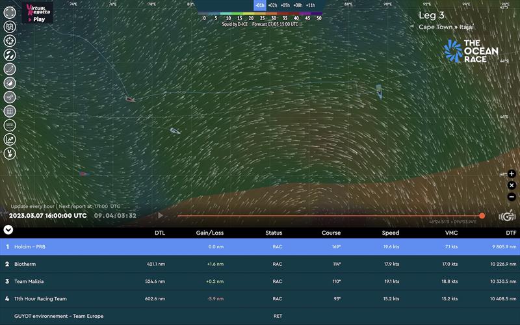520x325 pixels.
Task: Click Holcim's 19.6 kts speed
Action: click(x=391, y=247)
